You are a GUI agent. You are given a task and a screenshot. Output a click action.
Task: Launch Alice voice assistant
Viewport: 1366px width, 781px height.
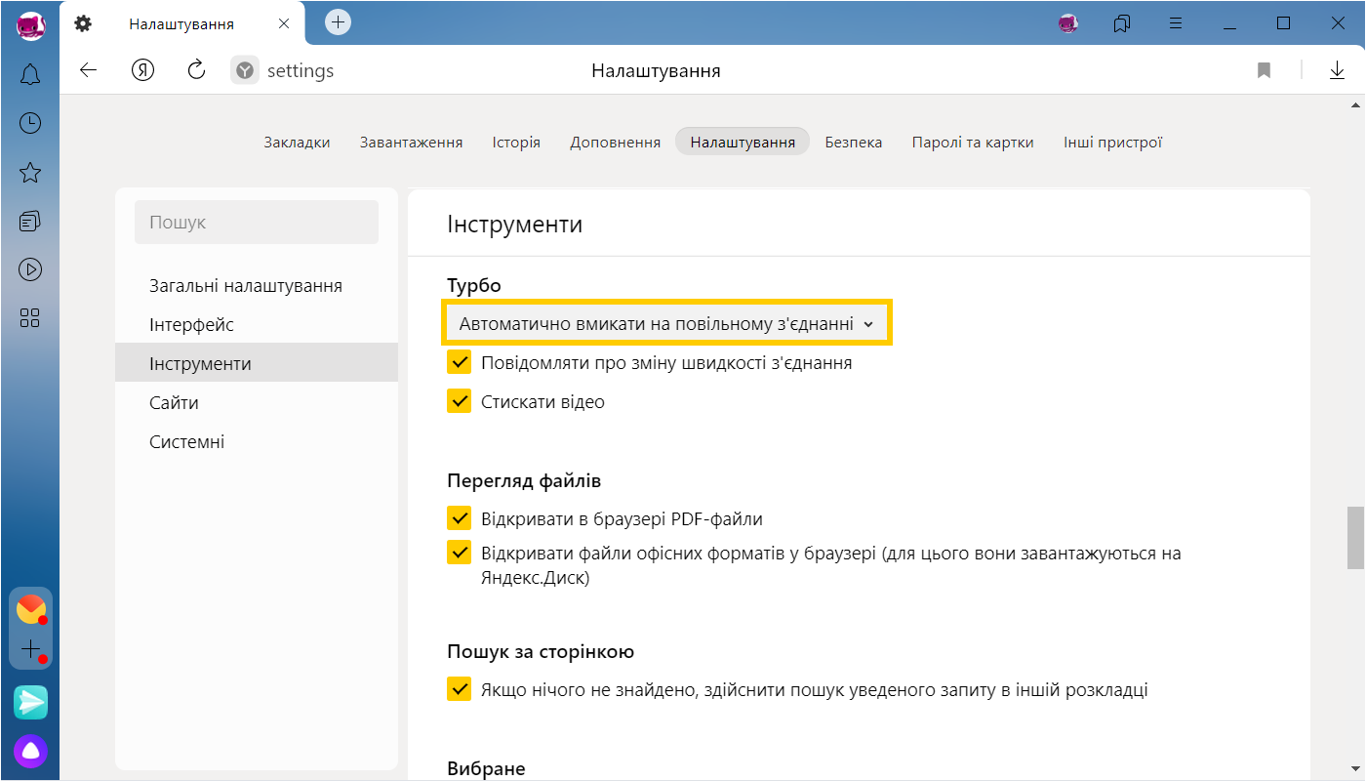tap(30, 751)
